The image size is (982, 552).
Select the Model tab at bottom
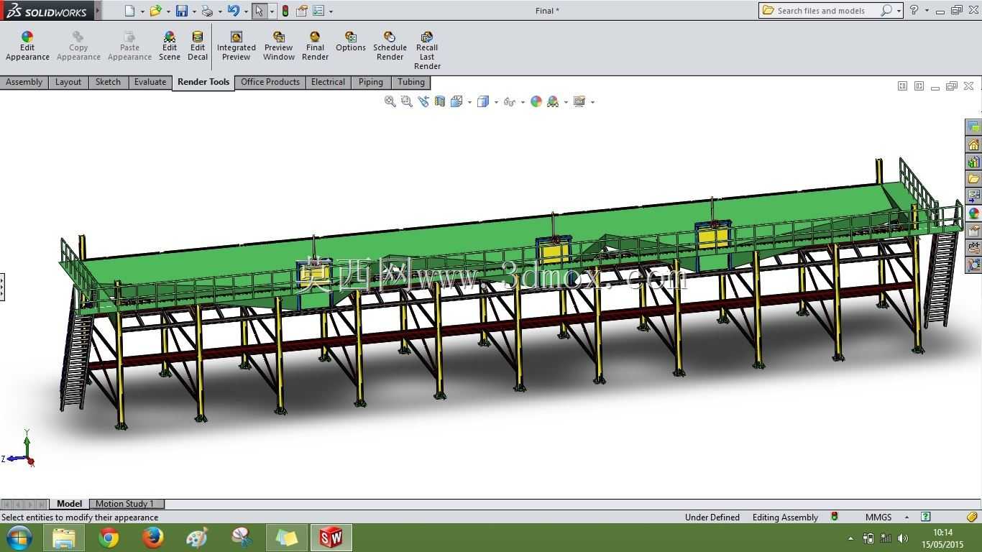[x=70, y=504]
